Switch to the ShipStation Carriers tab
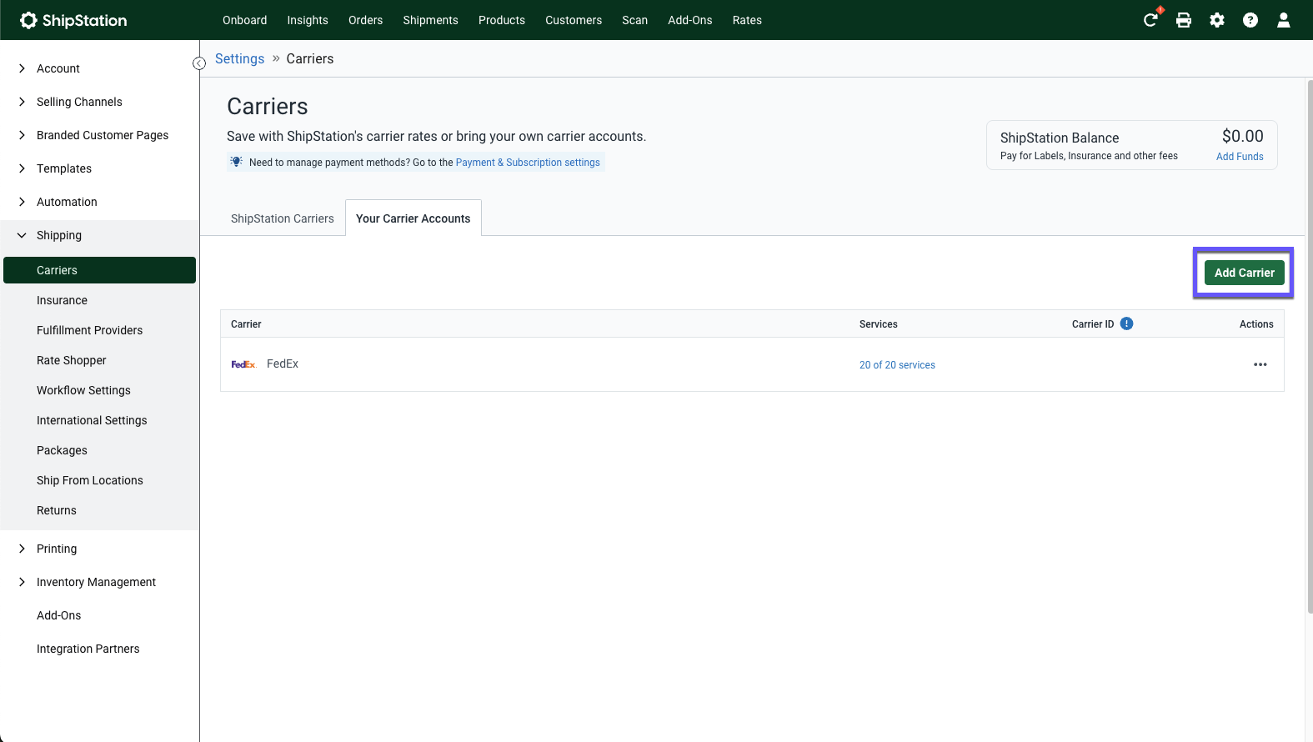The height and width of the screenshot is (742, 1313). (282, 218)
